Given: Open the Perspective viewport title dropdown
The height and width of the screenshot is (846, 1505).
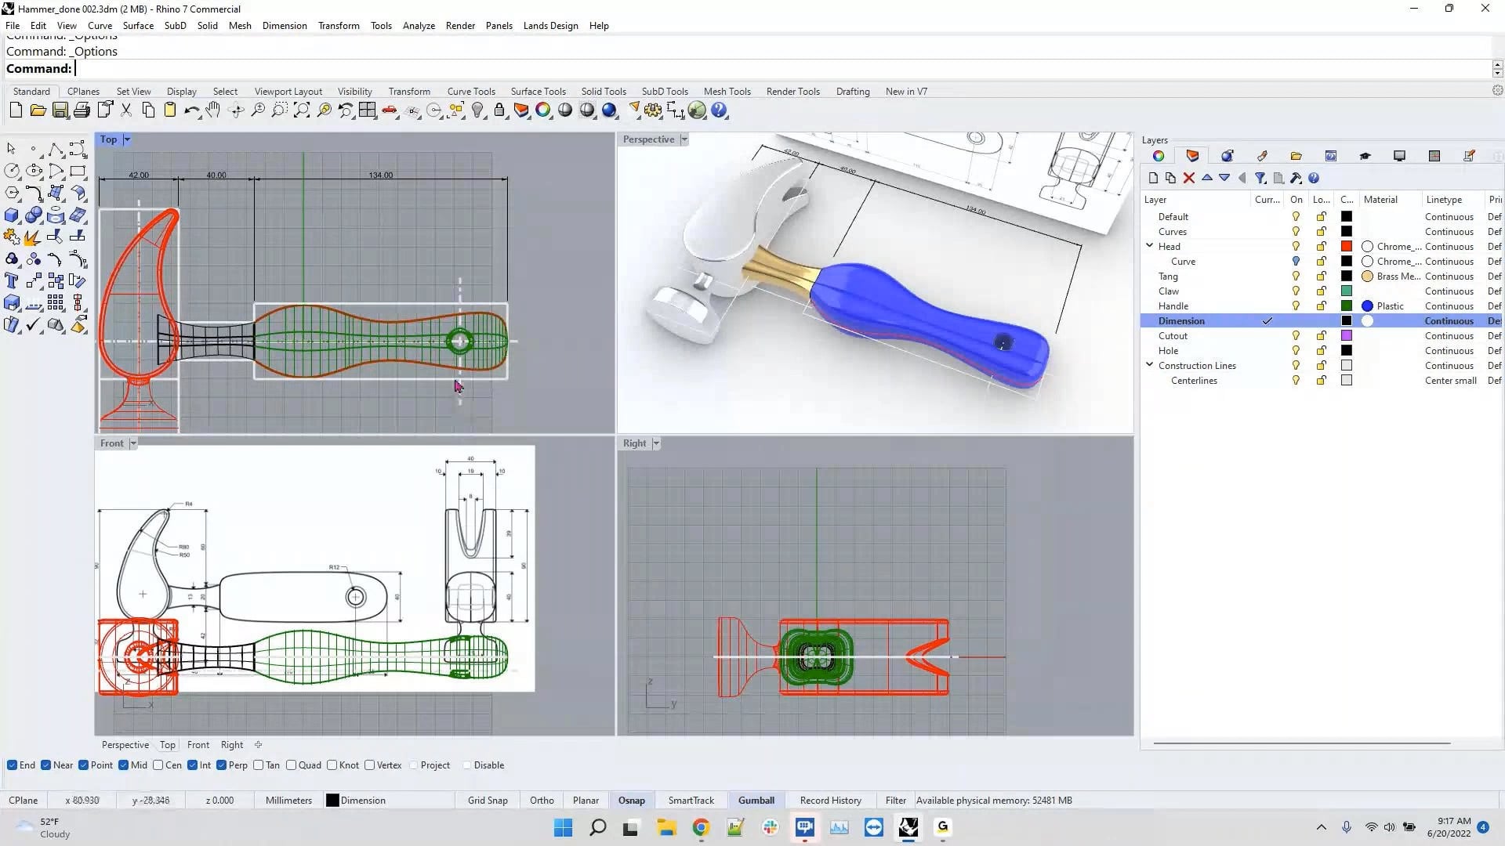Looking at the screenshot, I should point(684,139).
